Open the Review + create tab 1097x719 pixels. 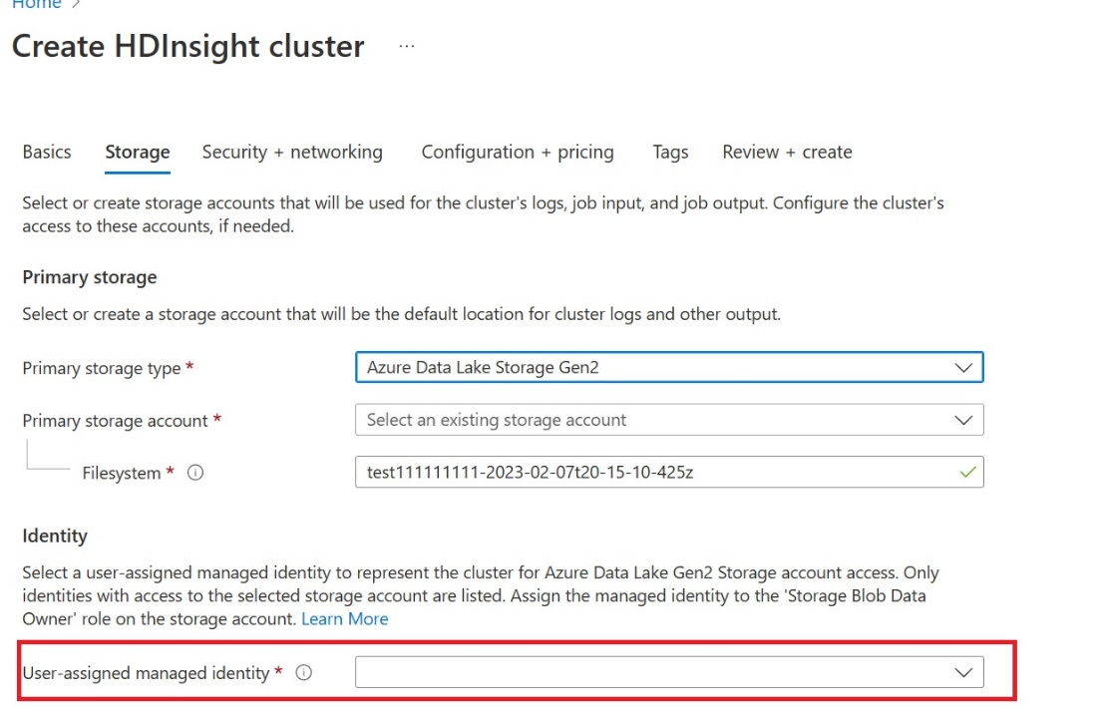[787, 152]
